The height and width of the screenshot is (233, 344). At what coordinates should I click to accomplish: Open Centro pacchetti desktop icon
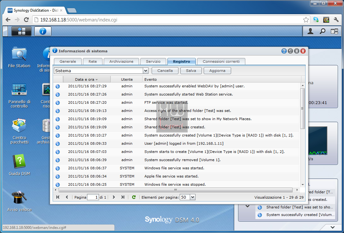coord(19,131)
